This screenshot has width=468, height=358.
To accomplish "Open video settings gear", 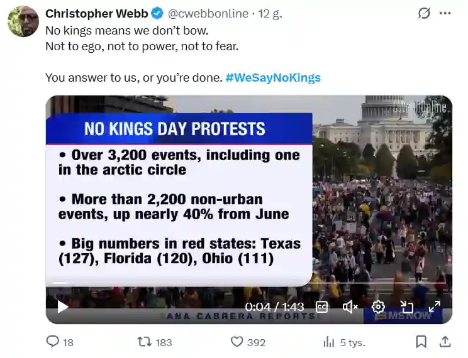I will tap(378, 306).
